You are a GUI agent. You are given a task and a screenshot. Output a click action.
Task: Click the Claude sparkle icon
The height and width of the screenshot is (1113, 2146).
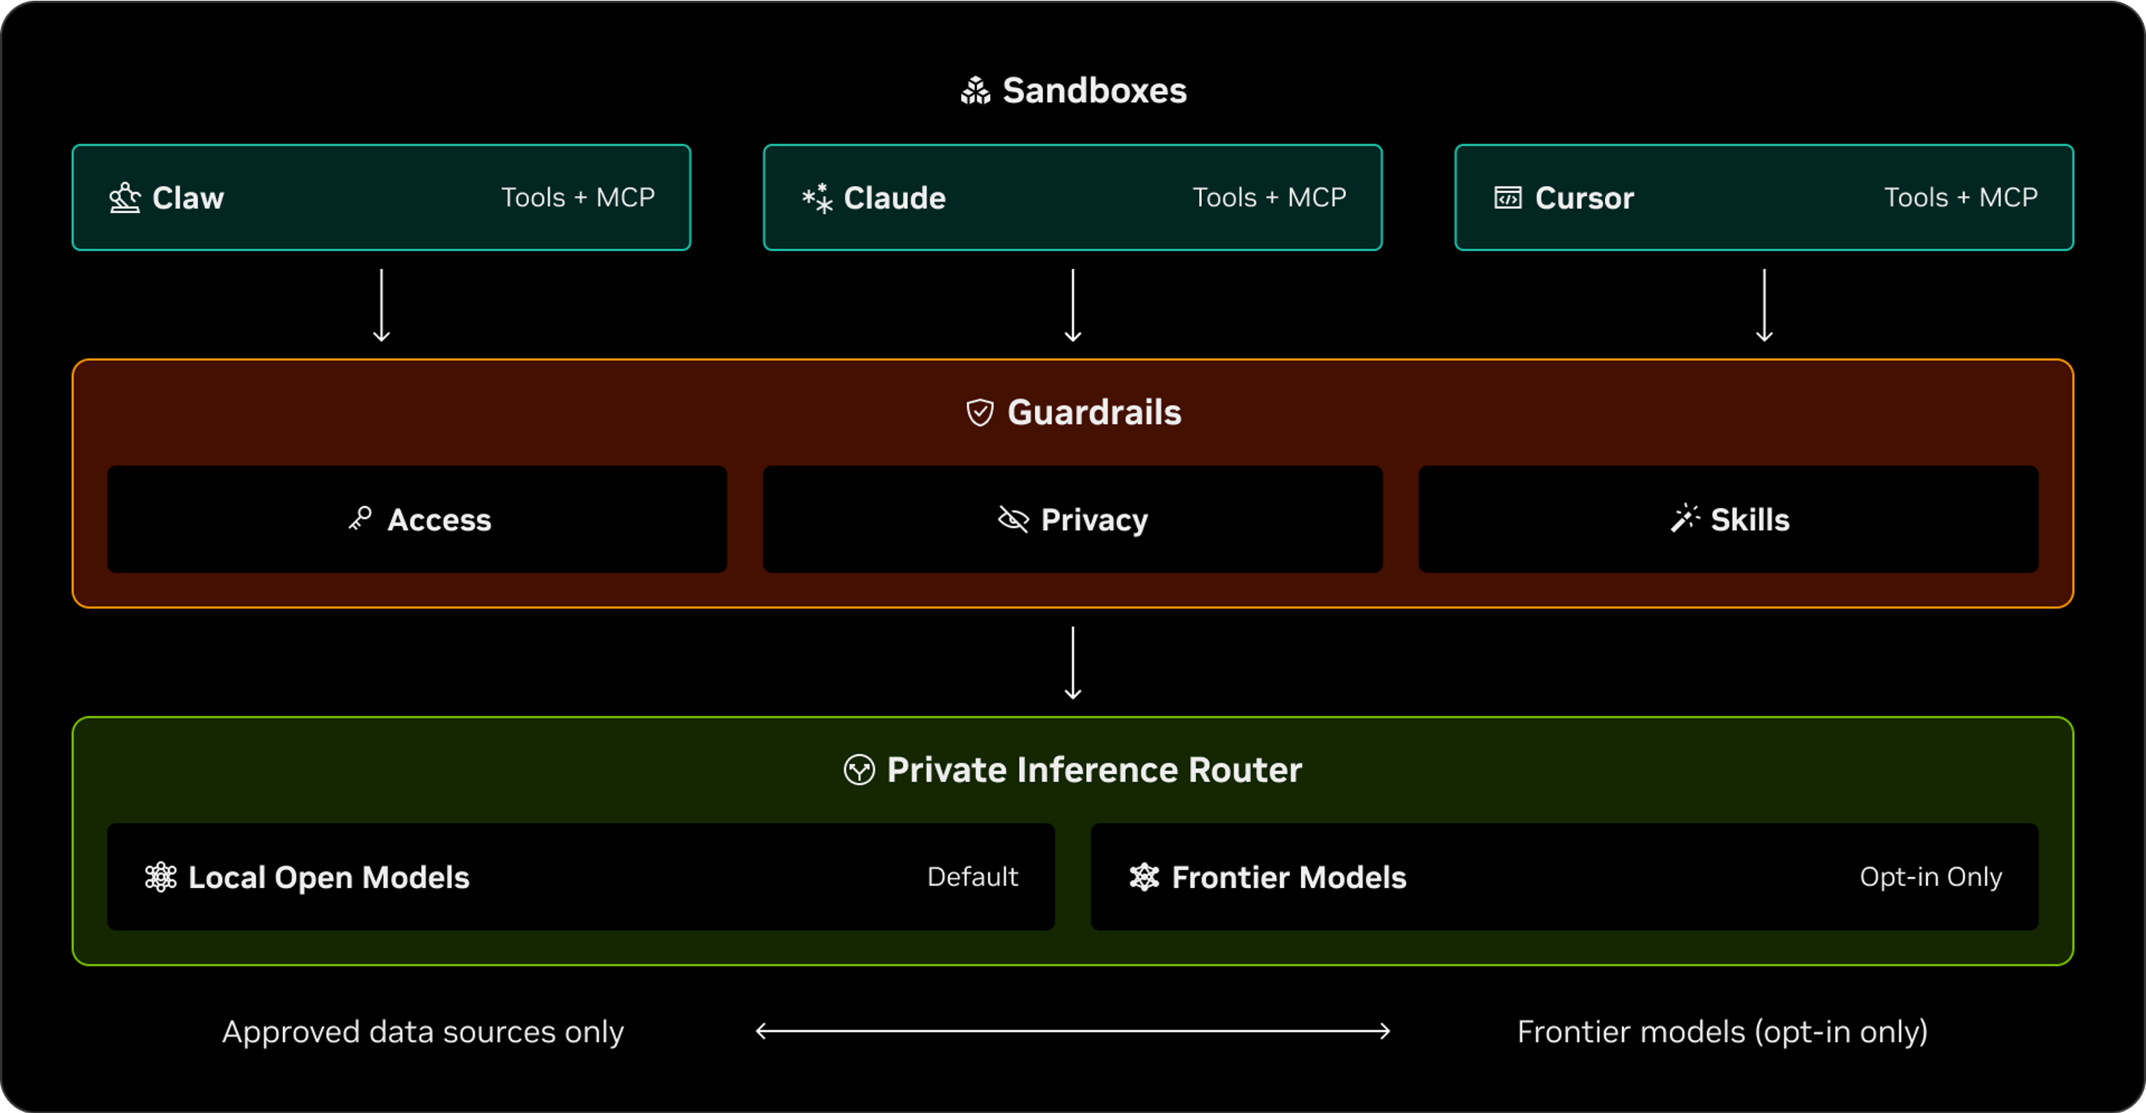pyautogui.click(x=817, y=198)
